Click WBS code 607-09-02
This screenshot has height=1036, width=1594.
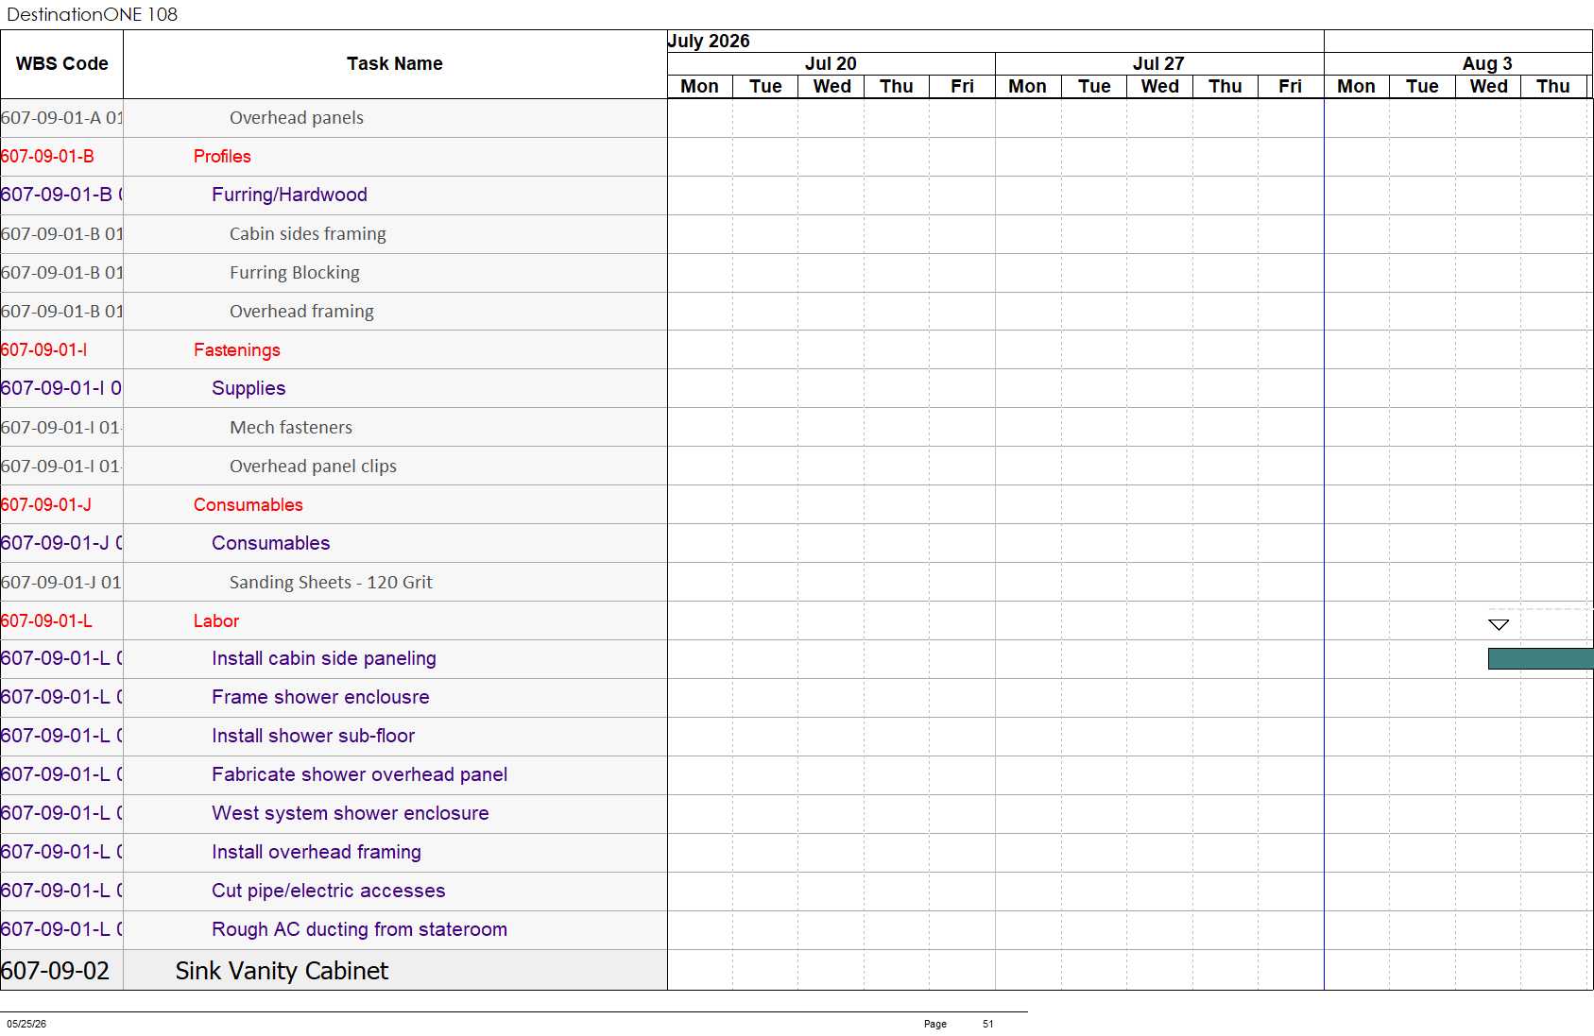56,971
